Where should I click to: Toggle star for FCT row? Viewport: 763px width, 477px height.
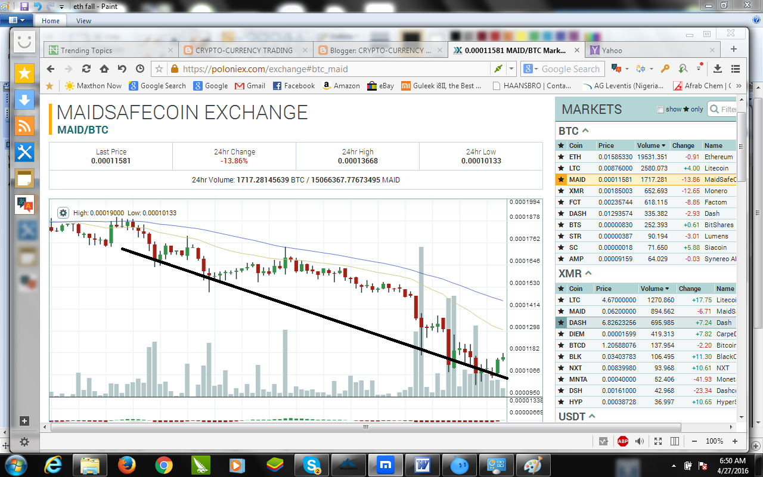click(x=561, y=202)
